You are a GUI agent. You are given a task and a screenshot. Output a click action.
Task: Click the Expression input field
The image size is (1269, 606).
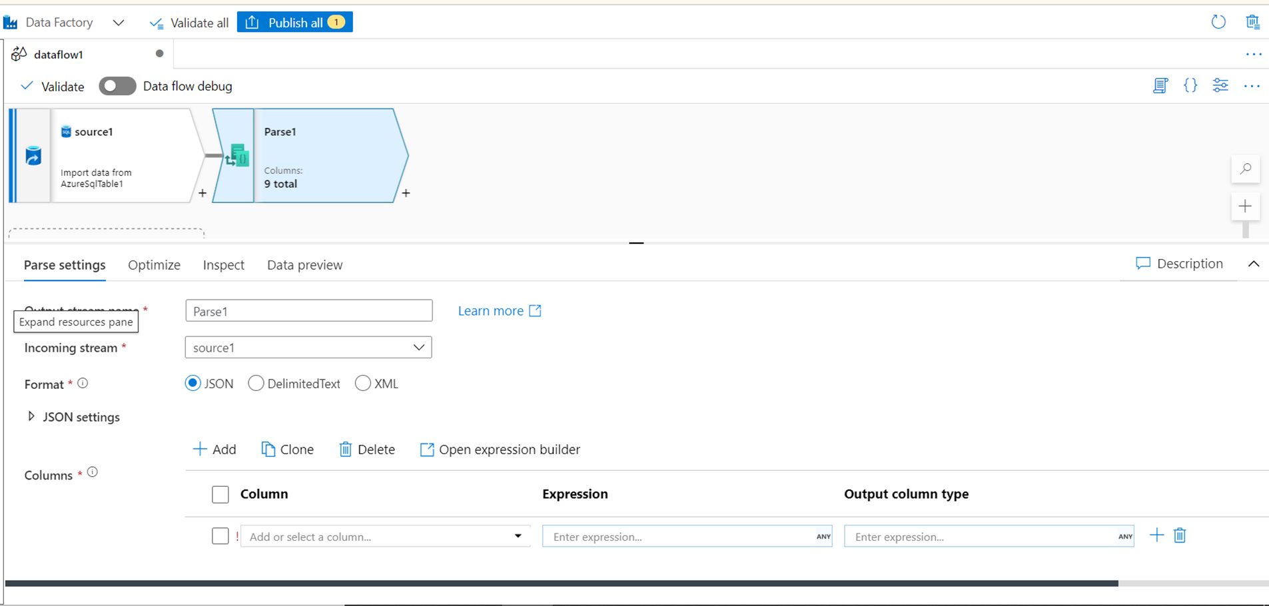coord(687,536)
